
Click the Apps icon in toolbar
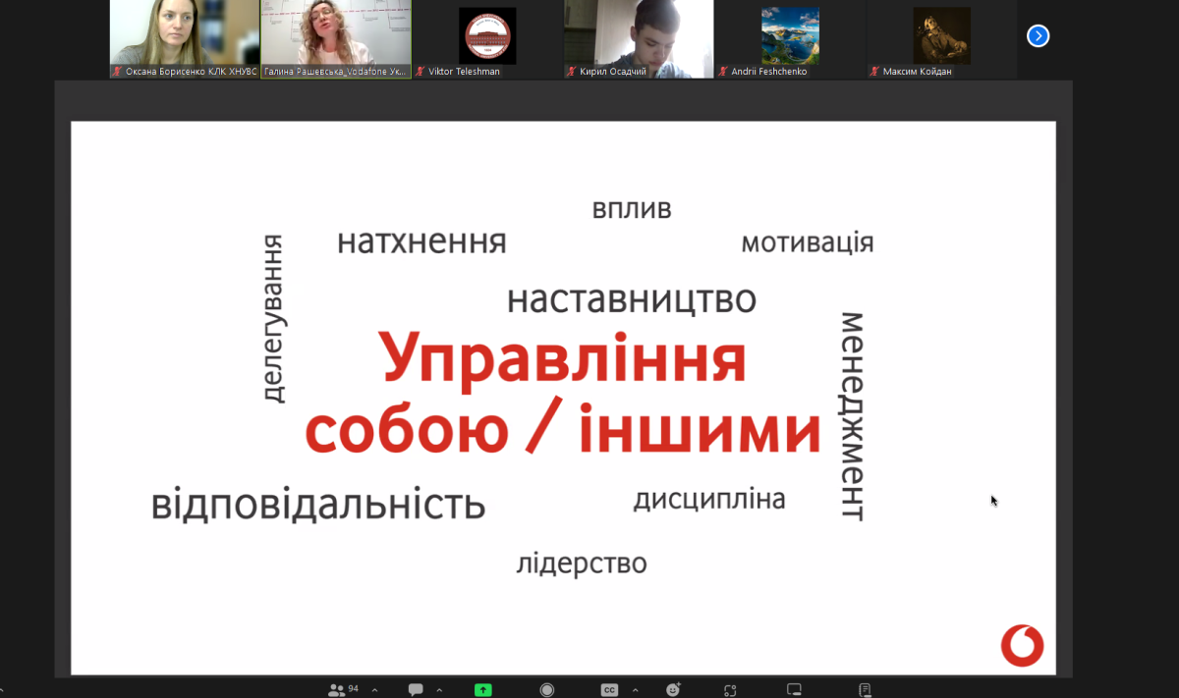[x=730, y=689]
